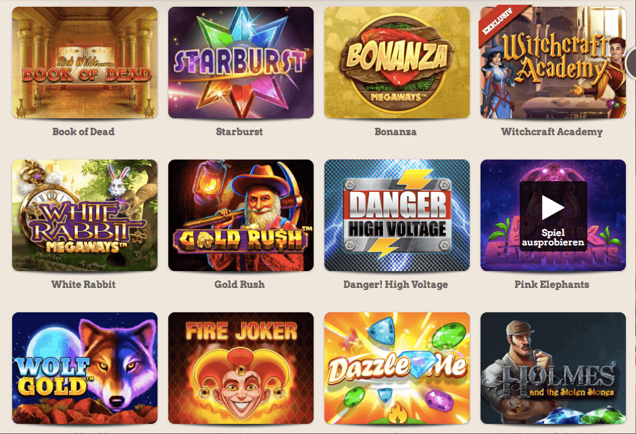This screenshot has width=636, height=434.
Task: Click the Book of Dead title link
Action: tap(84, 131)
